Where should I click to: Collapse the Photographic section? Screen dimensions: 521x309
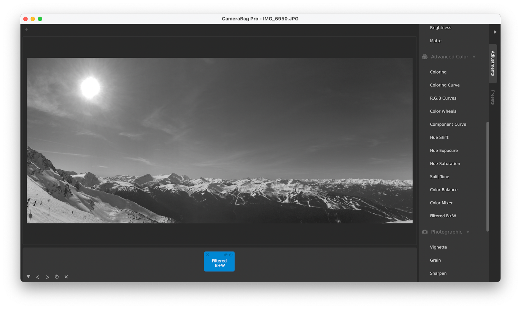469,232
